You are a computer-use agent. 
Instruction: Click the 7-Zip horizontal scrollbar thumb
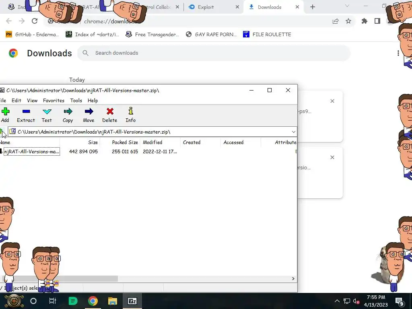point(60,278)
